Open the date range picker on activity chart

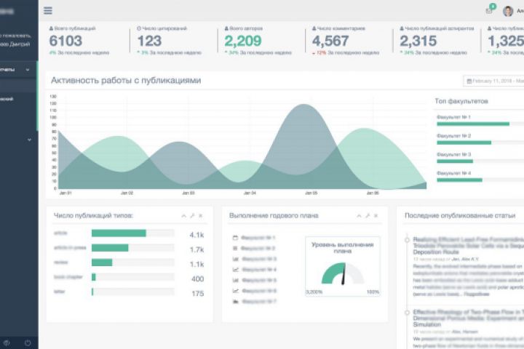494,81
